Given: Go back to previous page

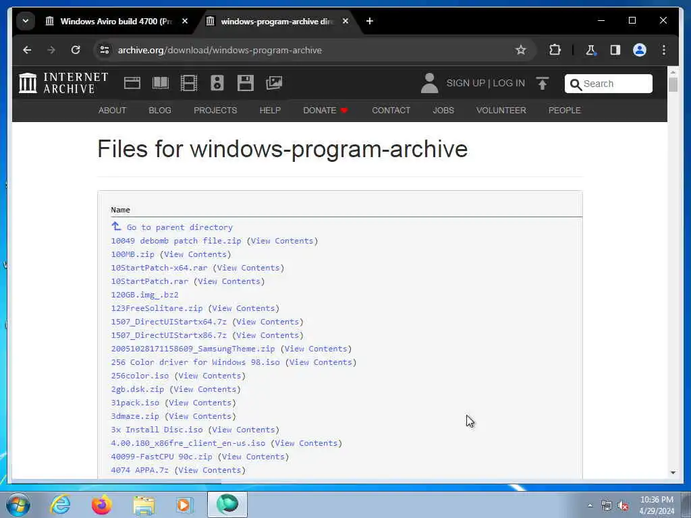Looking at the screenshot, I should (x=27, y=50).
